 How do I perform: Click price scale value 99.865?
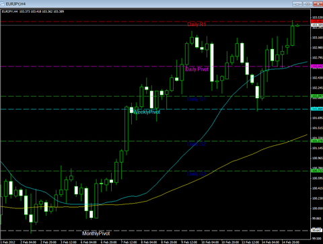tap(318, 218)
